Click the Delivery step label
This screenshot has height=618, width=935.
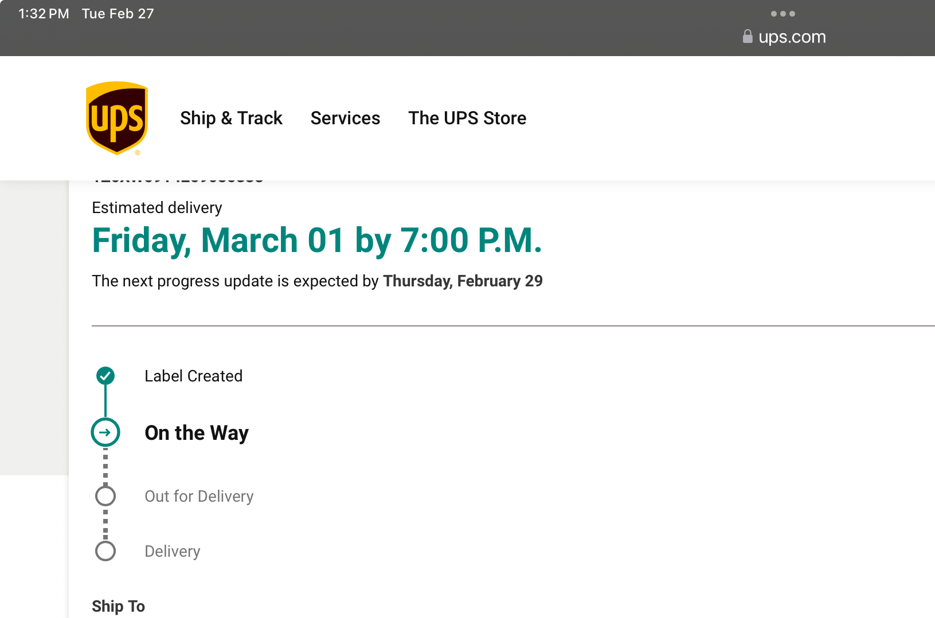tap(173, 552)
